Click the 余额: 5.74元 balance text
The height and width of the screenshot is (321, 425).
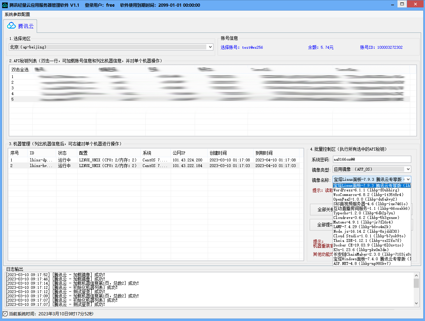pos(321,47)
